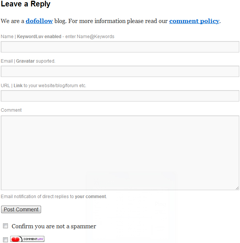The width and height of the screenshot is (240, 243).
Task: Click the 'Confirm you are not a spammer' label
Action: (x=54, y=226)
